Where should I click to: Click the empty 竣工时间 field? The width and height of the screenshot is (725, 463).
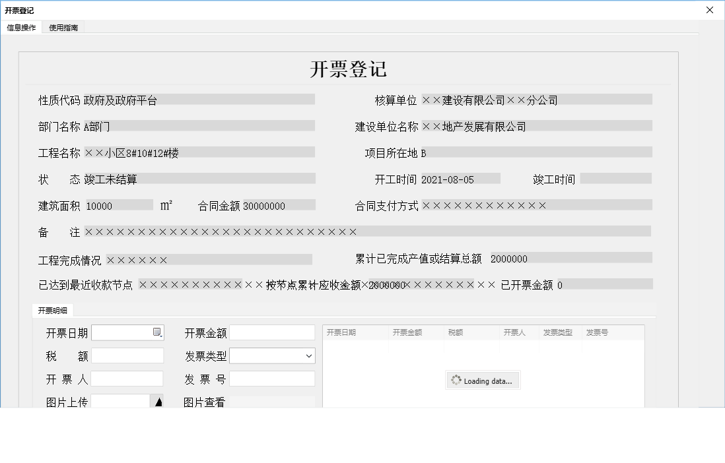[617, 177]
